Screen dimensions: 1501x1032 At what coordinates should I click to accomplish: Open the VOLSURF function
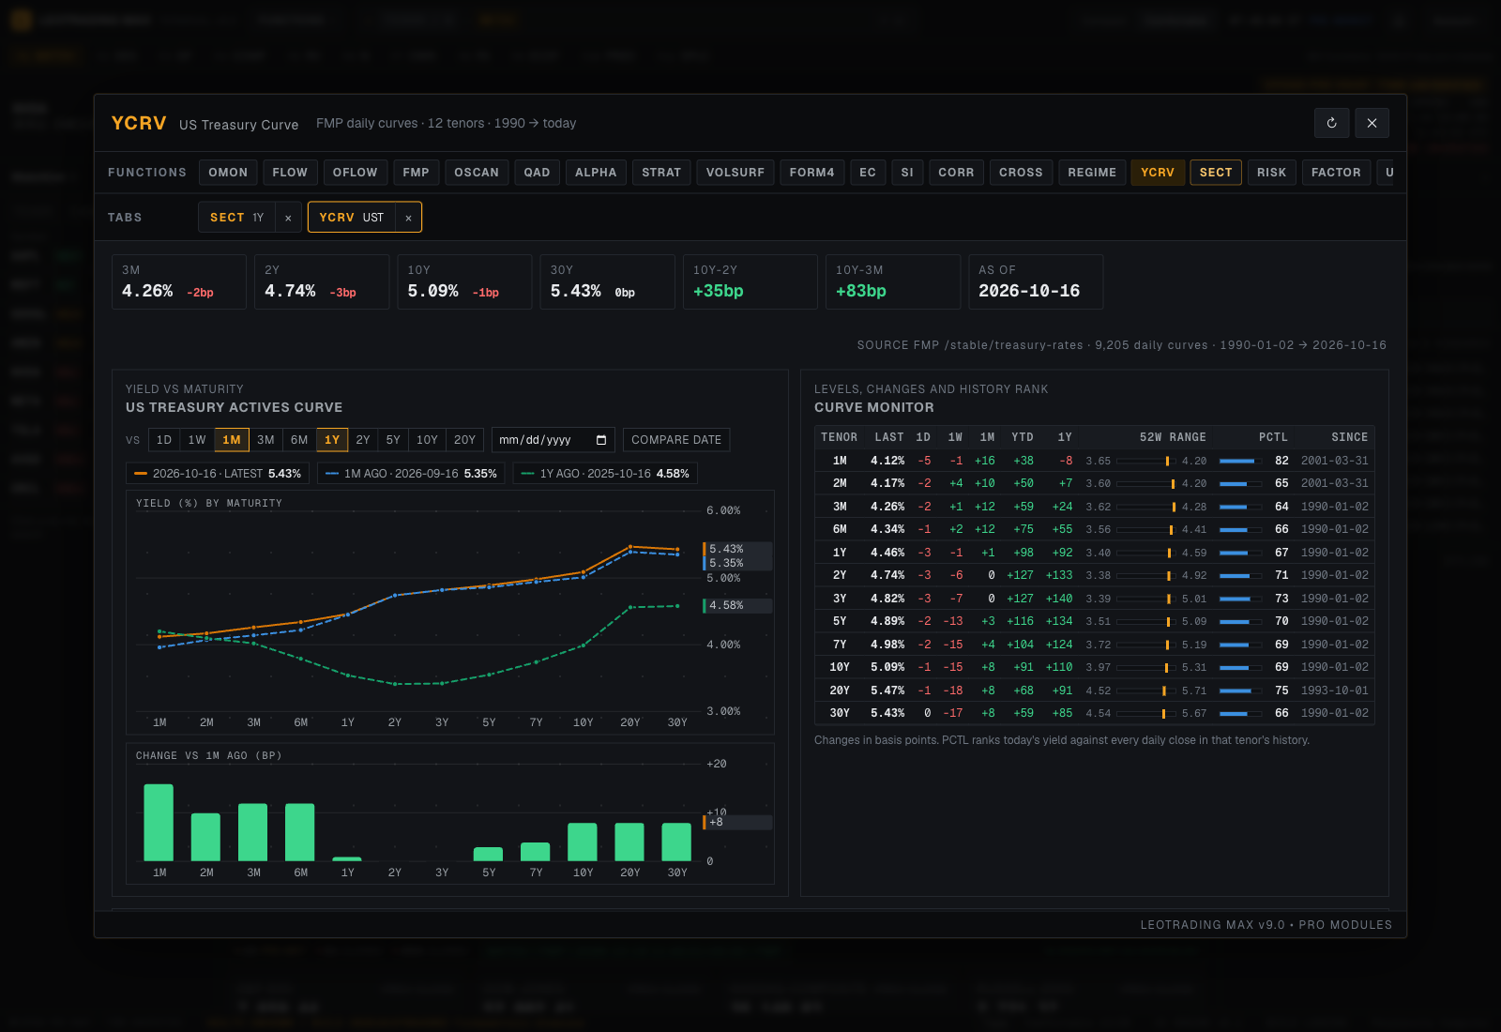[735, 173]
